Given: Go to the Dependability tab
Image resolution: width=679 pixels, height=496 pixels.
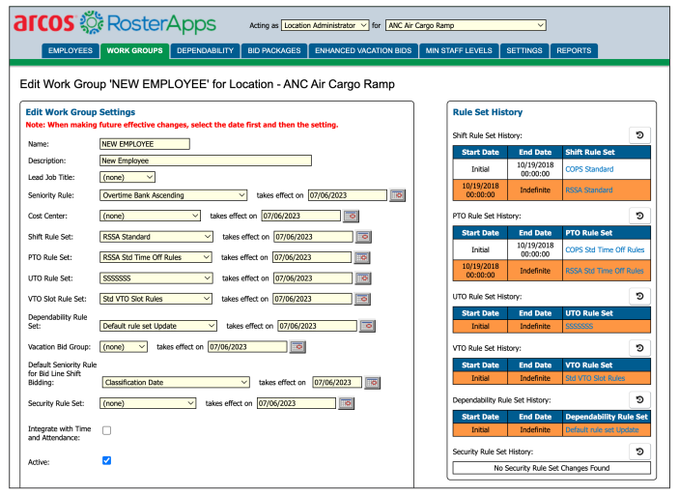Looking at the screenshot, I should 205,50.
